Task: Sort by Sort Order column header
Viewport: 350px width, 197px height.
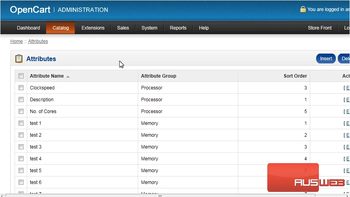Action: pyautogui.click(x=295, y=76)
